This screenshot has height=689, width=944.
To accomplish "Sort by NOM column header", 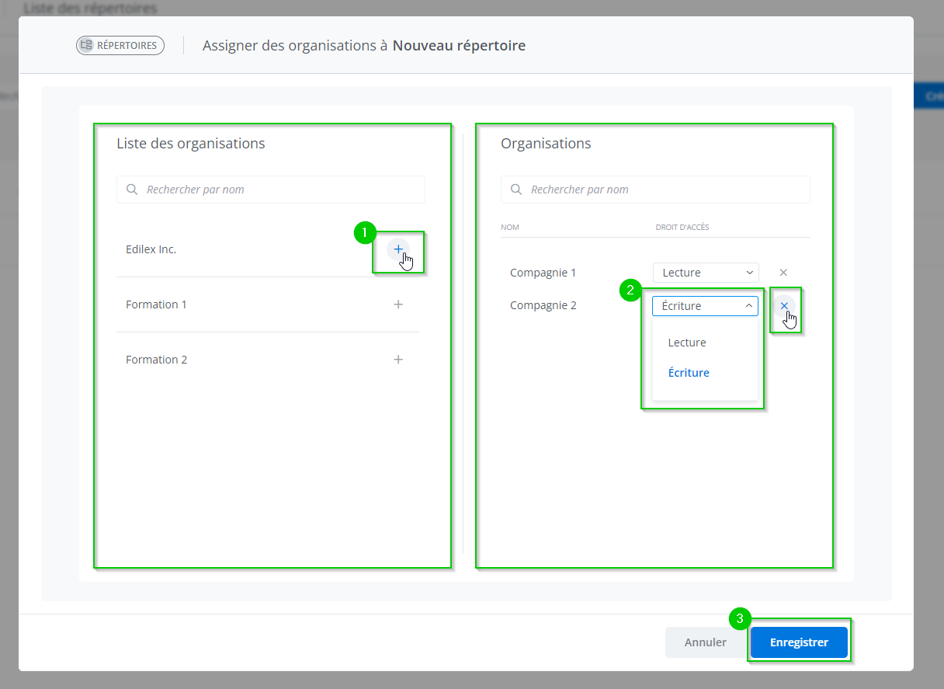I will [x=510, y=228].
